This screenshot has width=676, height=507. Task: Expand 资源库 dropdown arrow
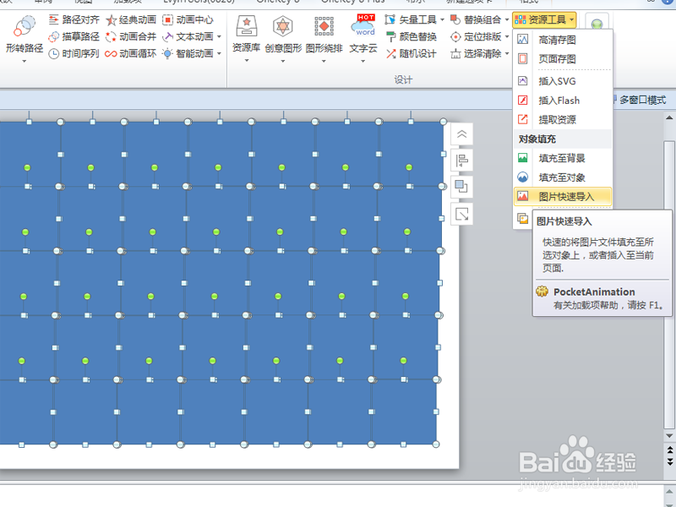pyautogui.click(x=247, y=61)
